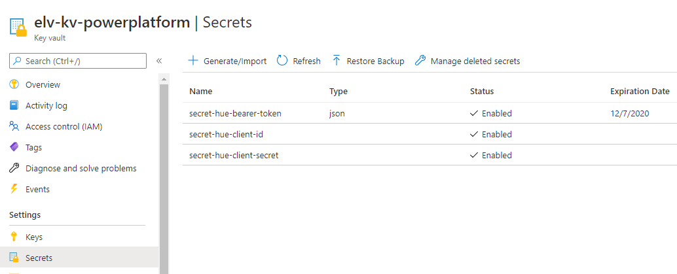
Task: Click the wrench icon for deleted secrets
Action: (420, 60)
